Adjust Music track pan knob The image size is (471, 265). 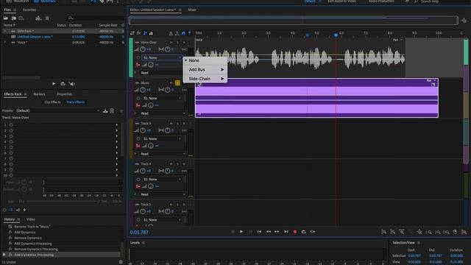tap(167, 90)
